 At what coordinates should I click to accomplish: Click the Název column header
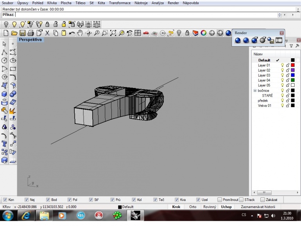click(x=258, y=54)
